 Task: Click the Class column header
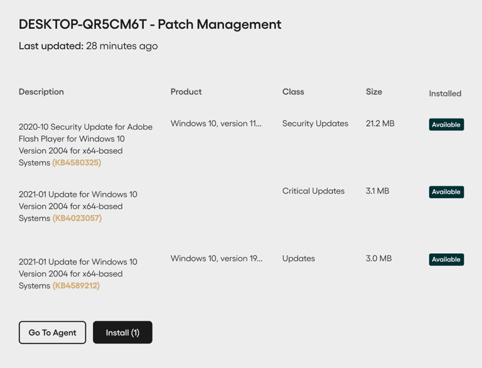point(293,92)
